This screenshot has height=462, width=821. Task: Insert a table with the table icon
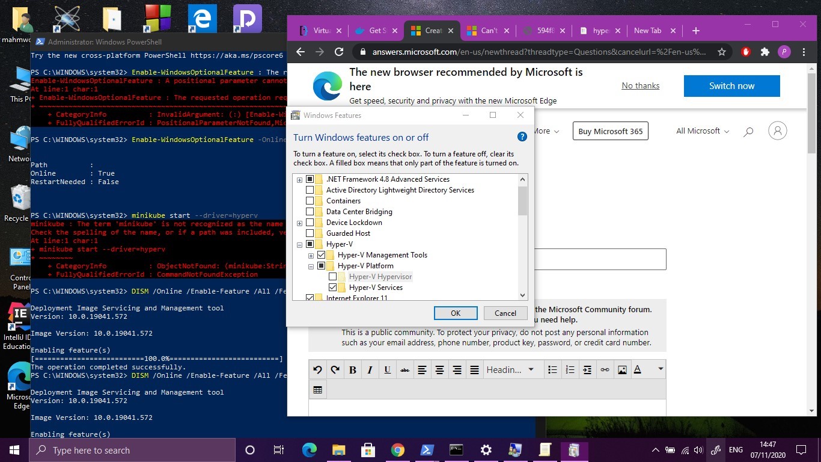tap(318, 390)
